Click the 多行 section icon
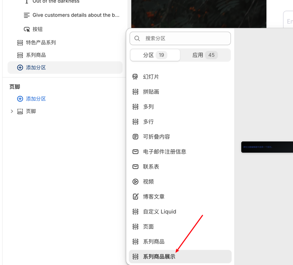The height and width of the screenshot is (265, 293). pos(135,122)
